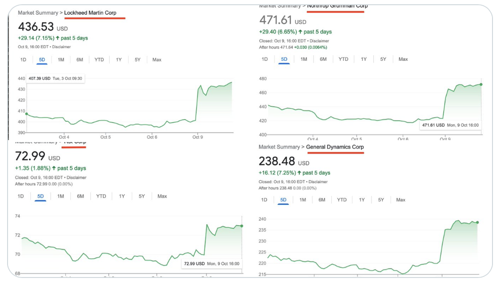Select the 1D tab in Lockheed Martin panel
Viewport: 501px width, 286px height.
tap(23, 59)
